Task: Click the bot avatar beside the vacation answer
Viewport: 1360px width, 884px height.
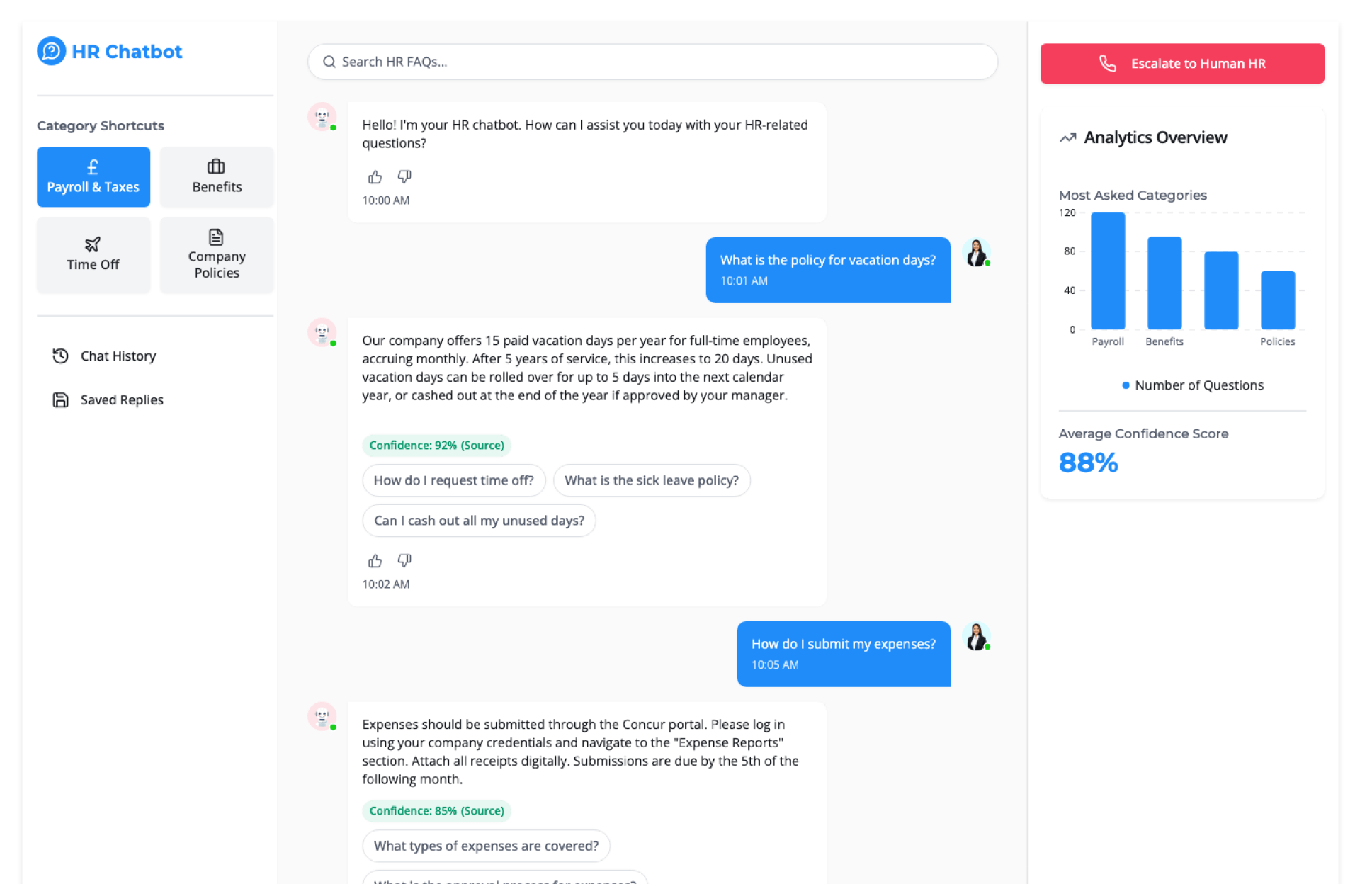Action: coord(322,332)
